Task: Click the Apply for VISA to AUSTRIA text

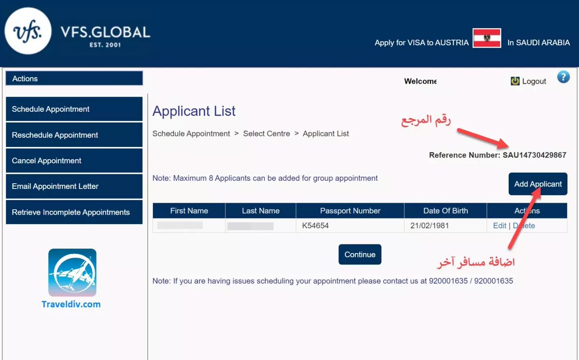Action: (422, 42)
